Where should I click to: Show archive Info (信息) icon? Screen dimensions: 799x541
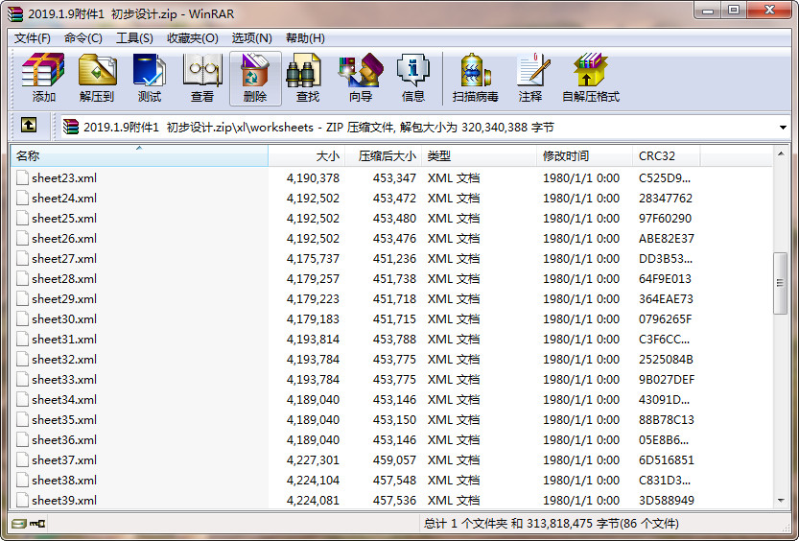[413, 78]
